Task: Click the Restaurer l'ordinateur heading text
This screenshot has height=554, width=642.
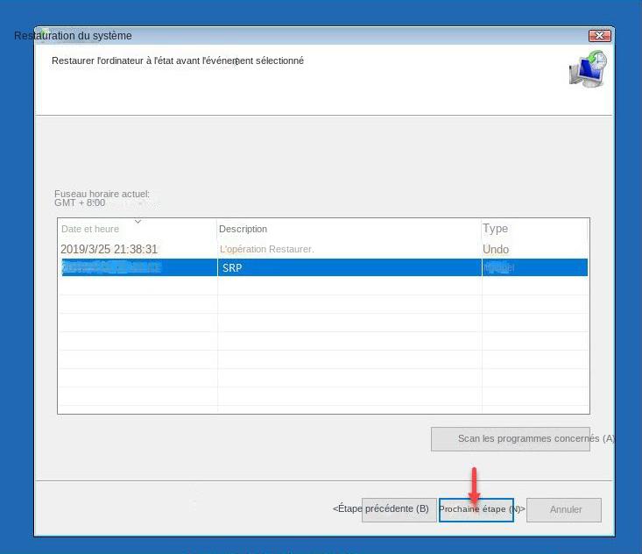Action: [x=178, y=60]
